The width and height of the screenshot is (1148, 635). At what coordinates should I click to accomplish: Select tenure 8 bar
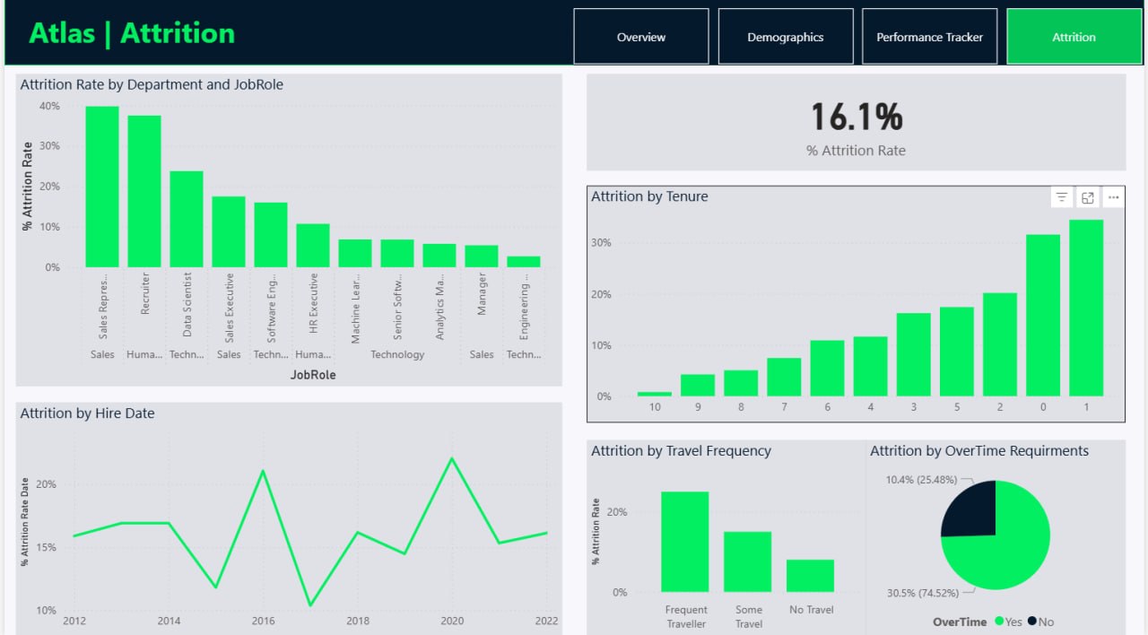(741, 383)
